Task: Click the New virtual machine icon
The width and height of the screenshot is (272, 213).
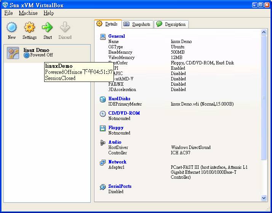Action: coord(12,27)
